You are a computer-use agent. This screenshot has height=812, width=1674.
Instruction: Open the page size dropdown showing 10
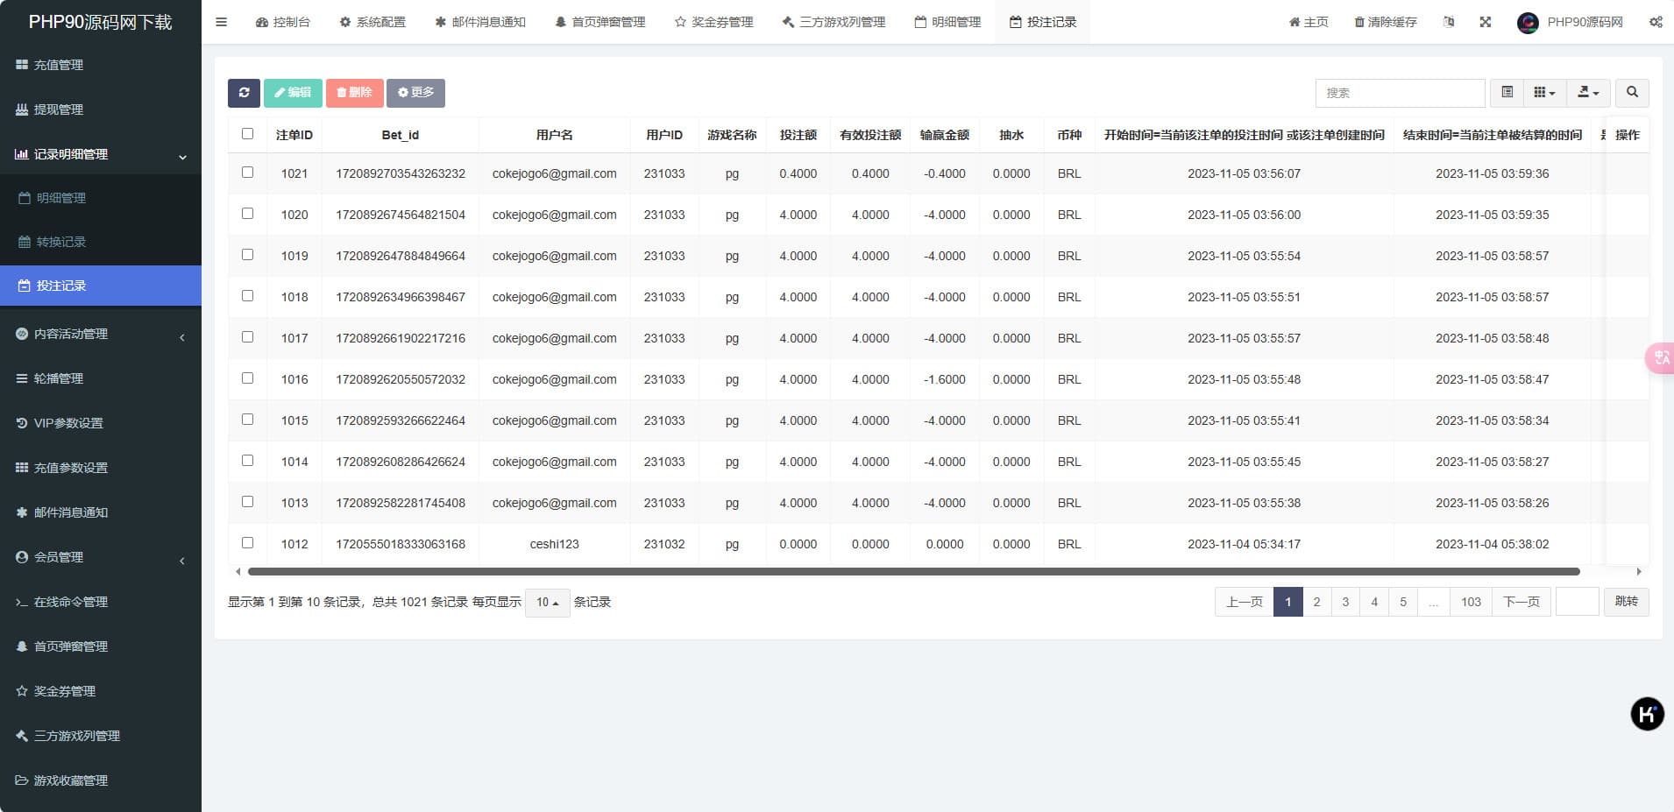click(547, 603)
